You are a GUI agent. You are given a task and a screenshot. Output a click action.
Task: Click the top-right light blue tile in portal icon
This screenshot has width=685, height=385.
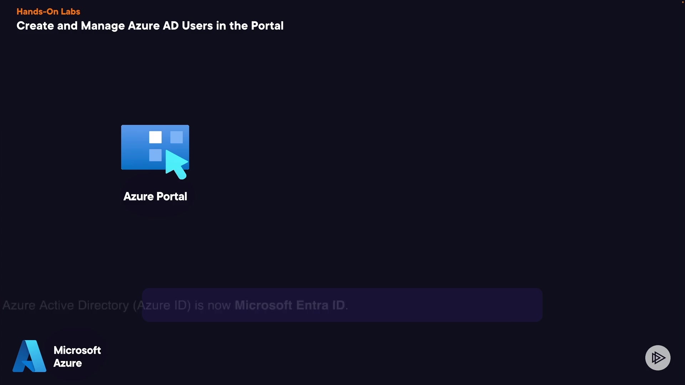pos(177,137)
